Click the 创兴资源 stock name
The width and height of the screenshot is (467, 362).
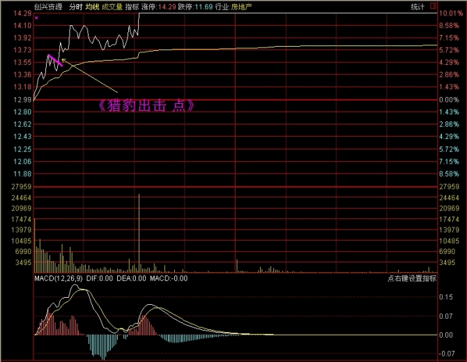tap(48, 6)
